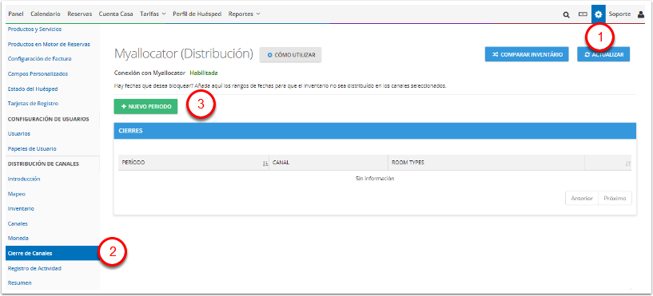Open Usuarios in the sidebar
The width and height of the screenshot is (653, 296).
19,134
